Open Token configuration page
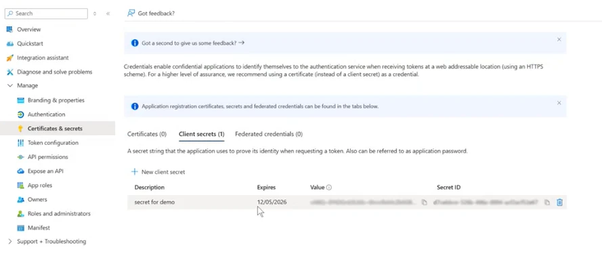 tap(53, 143)
